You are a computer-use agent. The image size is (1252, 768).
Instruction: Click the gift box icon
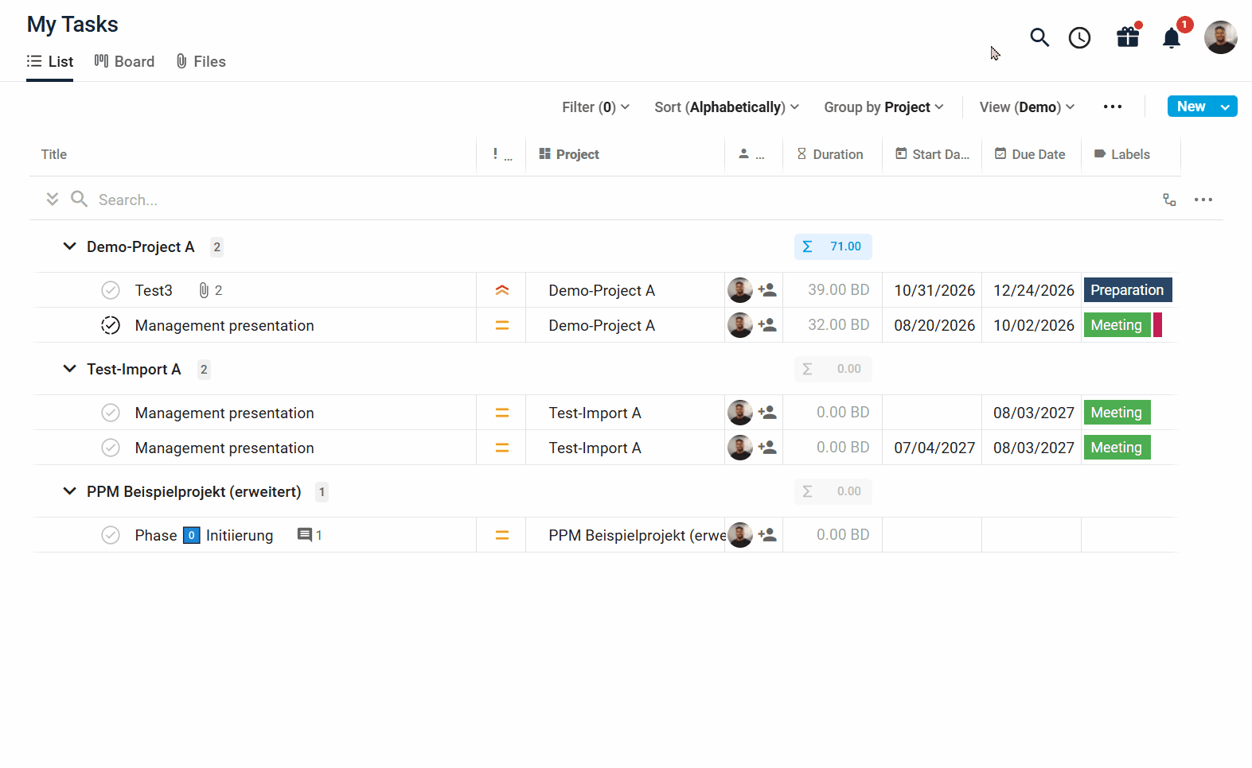[1128, 37]
